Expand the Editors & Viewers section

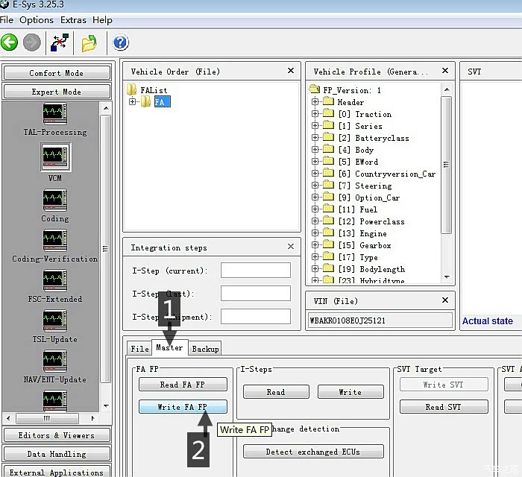(57, 435)
